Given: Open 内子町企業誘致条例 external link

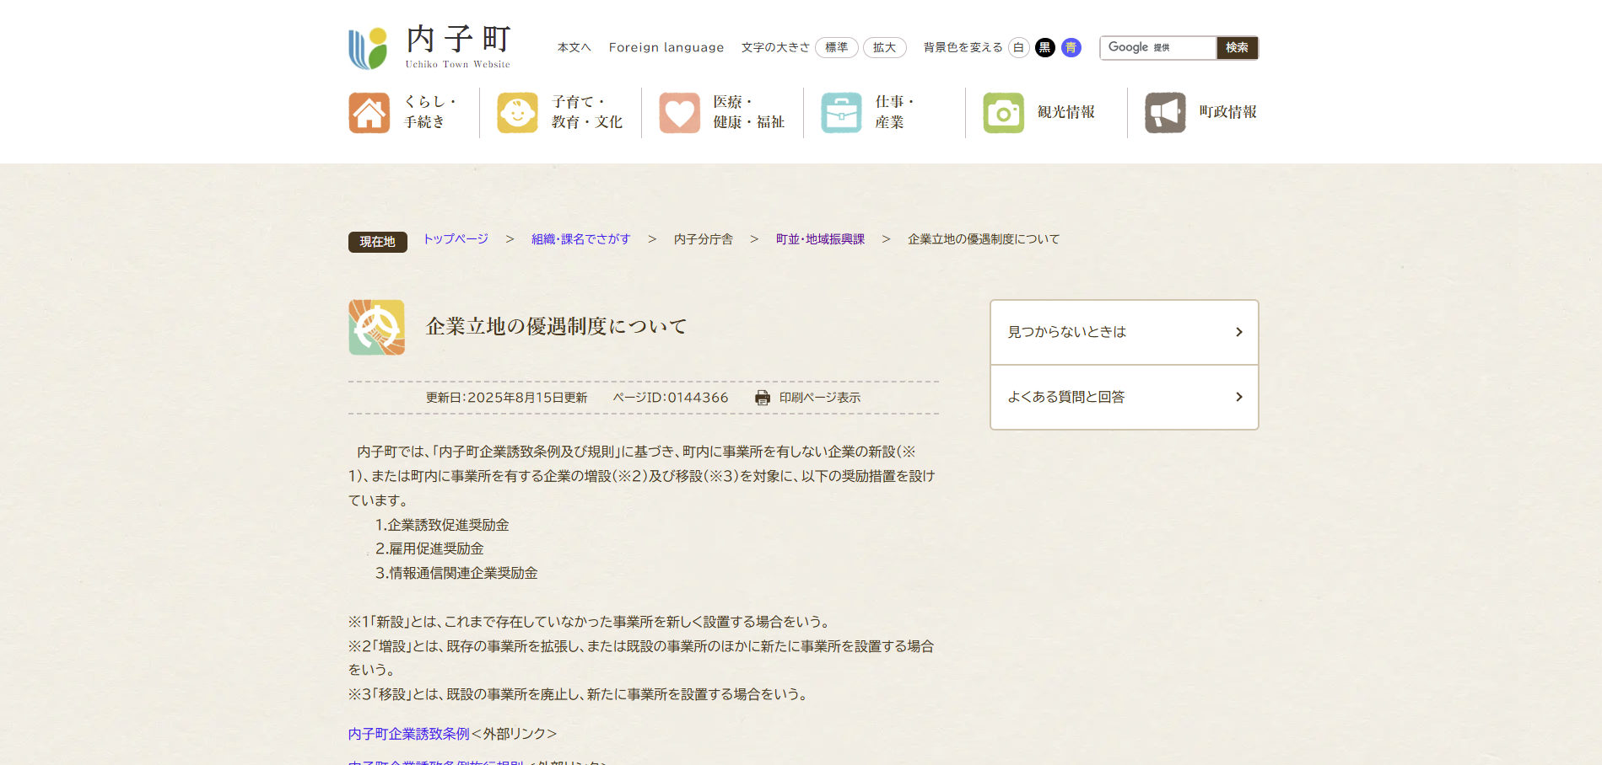Looking at the screenshot, I should (409, 734).
